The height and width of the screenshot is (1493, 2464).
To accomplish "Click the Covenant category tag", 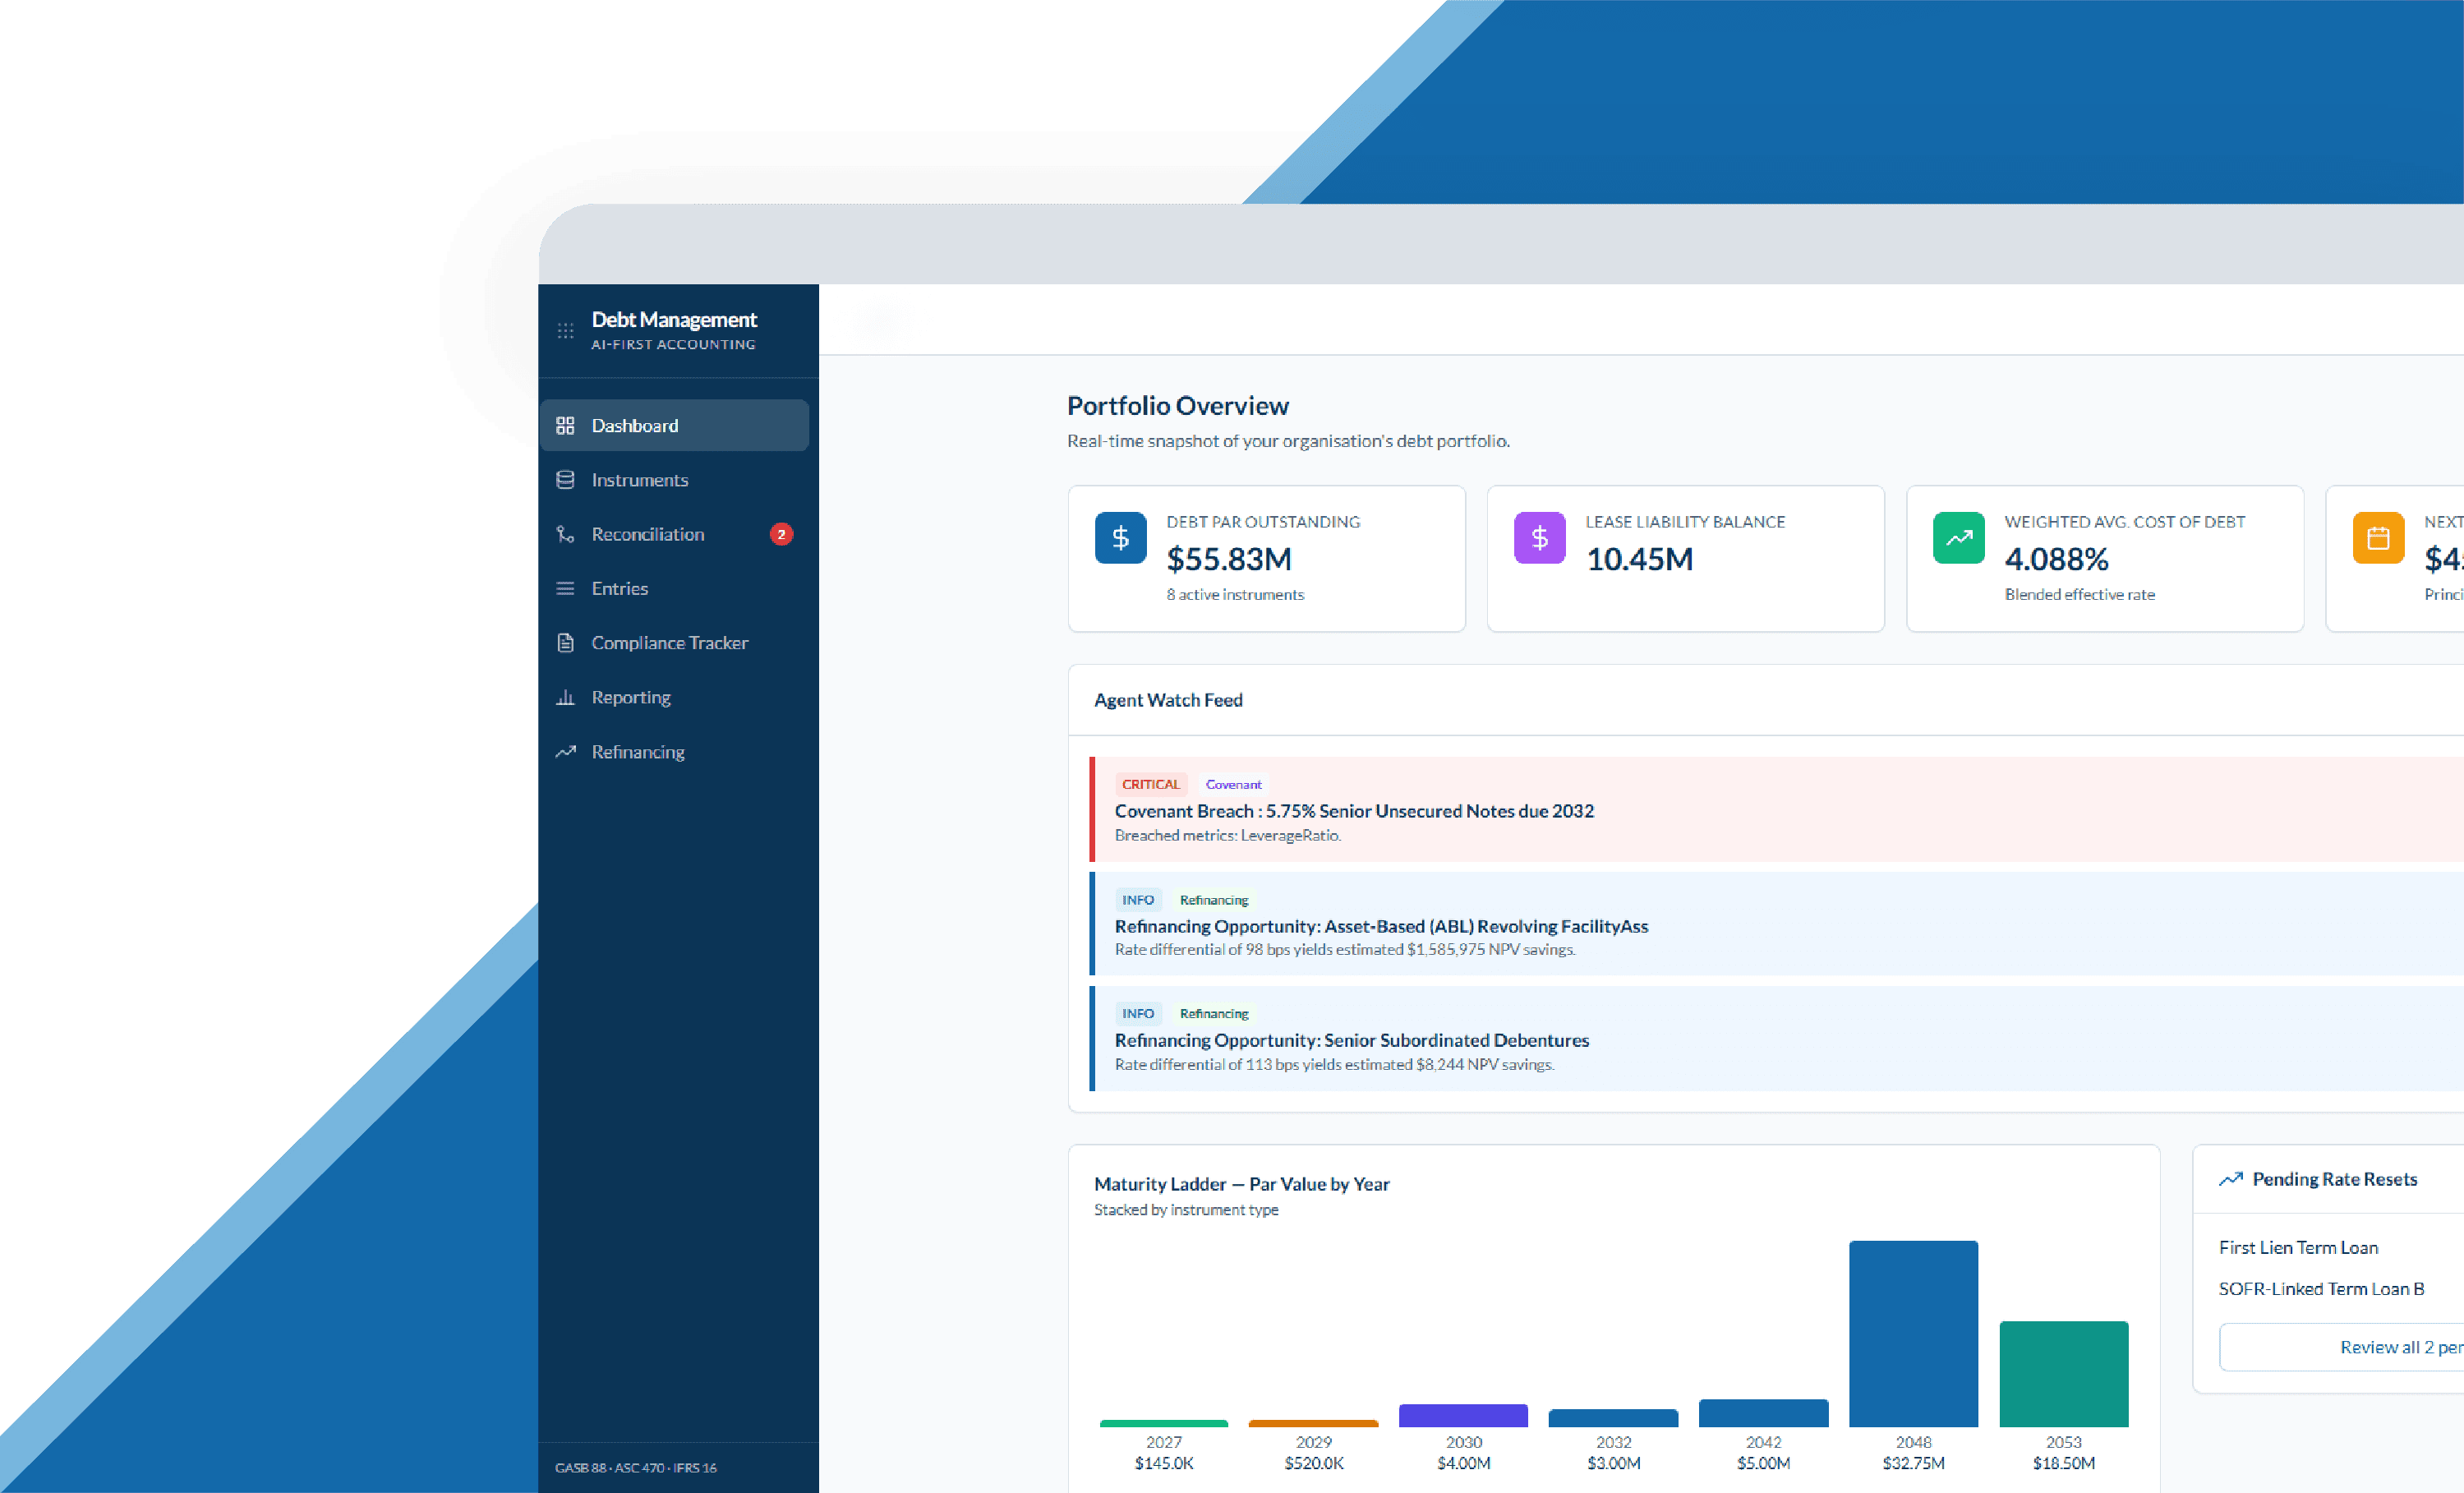I will [x=1233, y=784].
